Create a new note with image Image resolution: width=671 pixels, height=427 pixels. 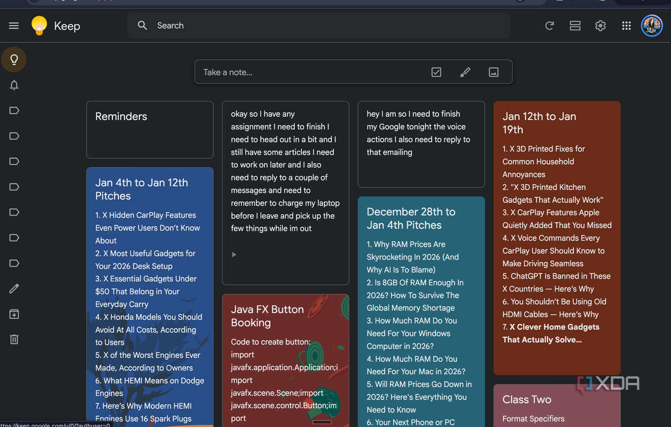point(493,72)
